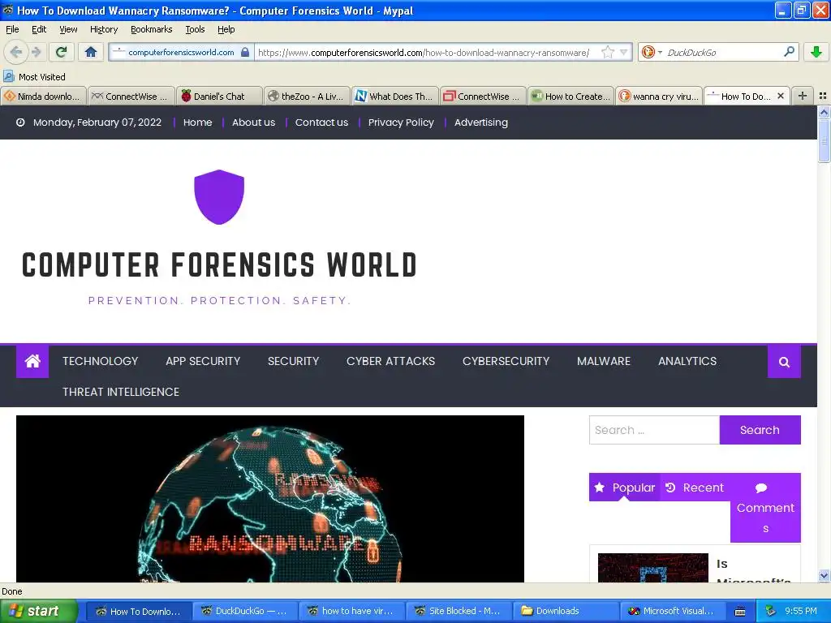
Task: Open the Cybersecurity category
Action: tap(506, 361)
